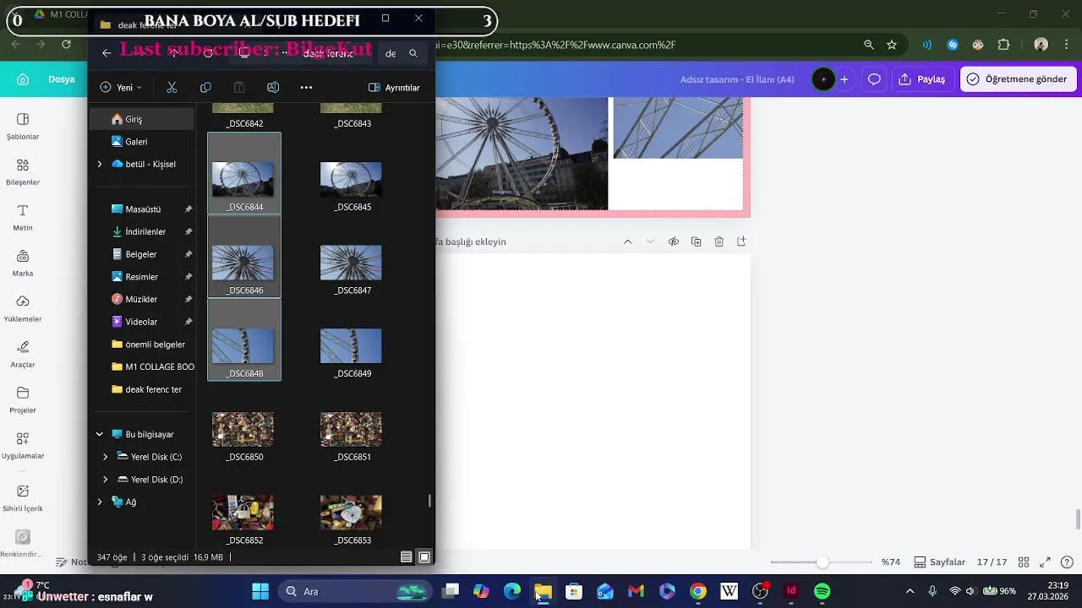Move page up with the chevron-up arrow
Image resolution: width=1082 pixels, height=608 pixels.
click(627, 242)
